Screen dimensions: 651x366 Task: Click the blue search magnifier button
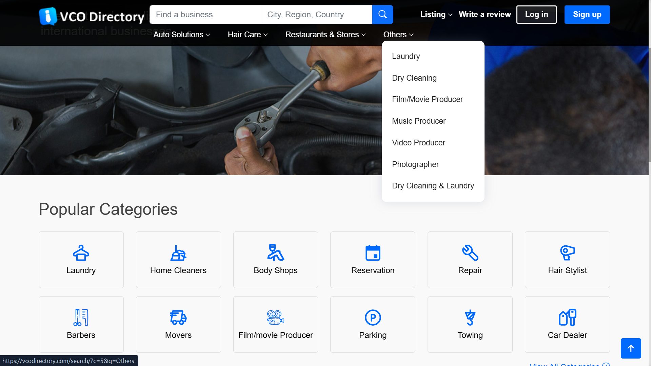pyautogui.click(x=382, y=15)
